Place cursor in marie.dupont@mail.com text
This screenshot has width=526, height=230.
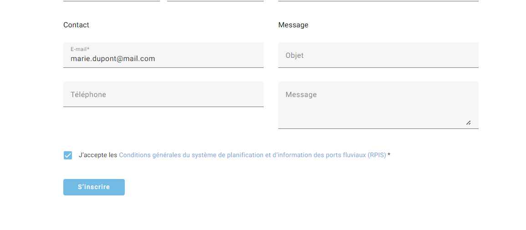[113, 59]
